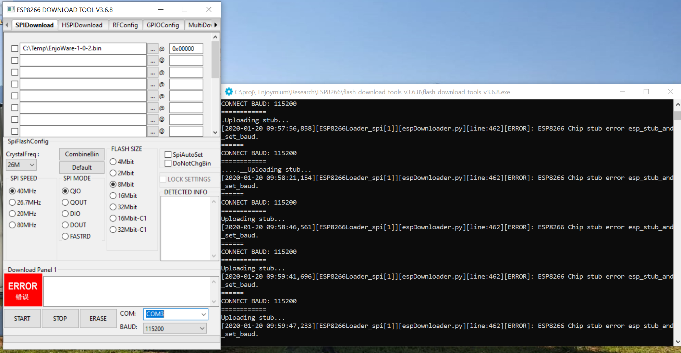The height and width of the screenshot is (353, 681).
Task: Enable DoNotChgBin
Action: point(168,163)
